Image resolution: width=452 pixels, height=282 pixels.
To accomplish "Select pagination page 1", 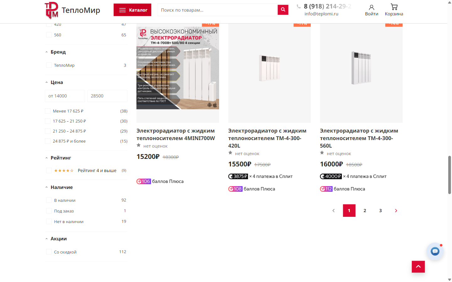I will tap(349, 211).
